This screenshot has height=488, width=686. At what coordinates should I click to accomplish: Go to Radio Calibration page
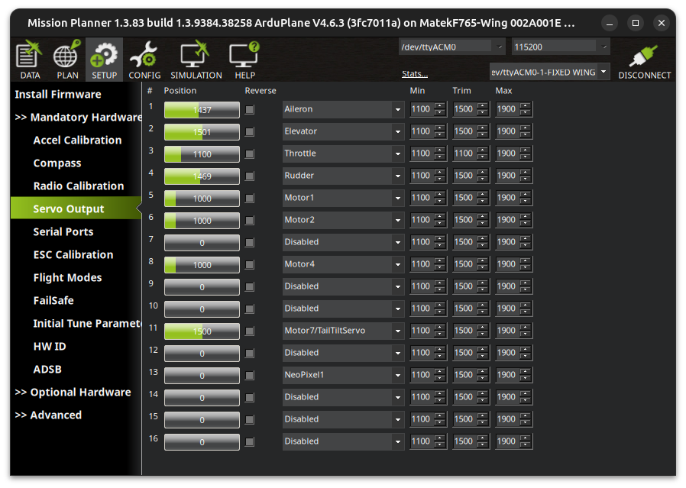[x=79, y=186]
